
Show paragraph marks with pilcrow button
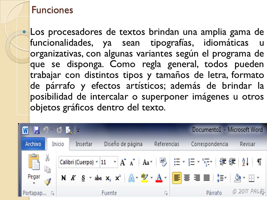[x=259, y=162]
